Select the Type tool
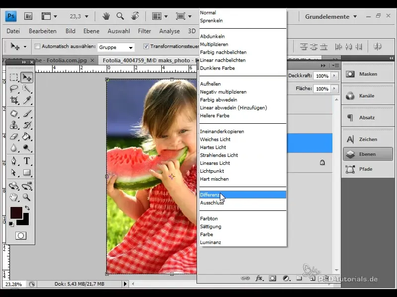 point(27,161)
